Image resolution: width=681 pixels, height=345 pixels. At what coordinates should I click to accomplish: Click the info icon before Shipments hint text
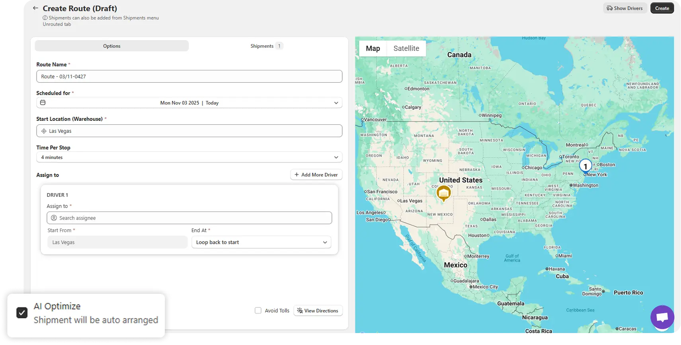[x=45, y=18]
